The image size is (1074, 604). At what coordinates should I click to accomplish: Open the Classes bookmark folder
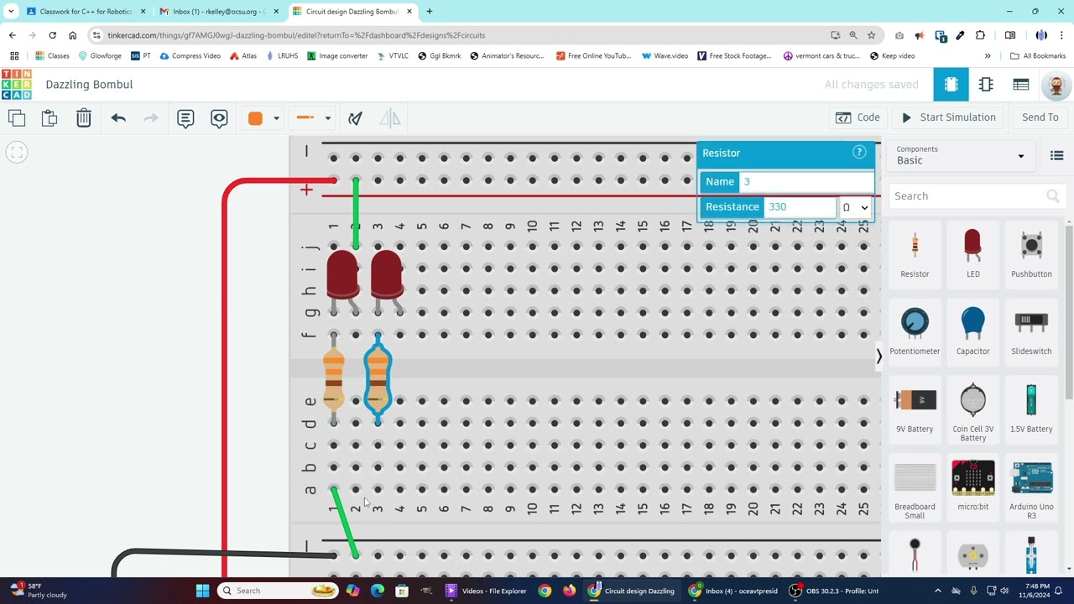pos(52,56)
